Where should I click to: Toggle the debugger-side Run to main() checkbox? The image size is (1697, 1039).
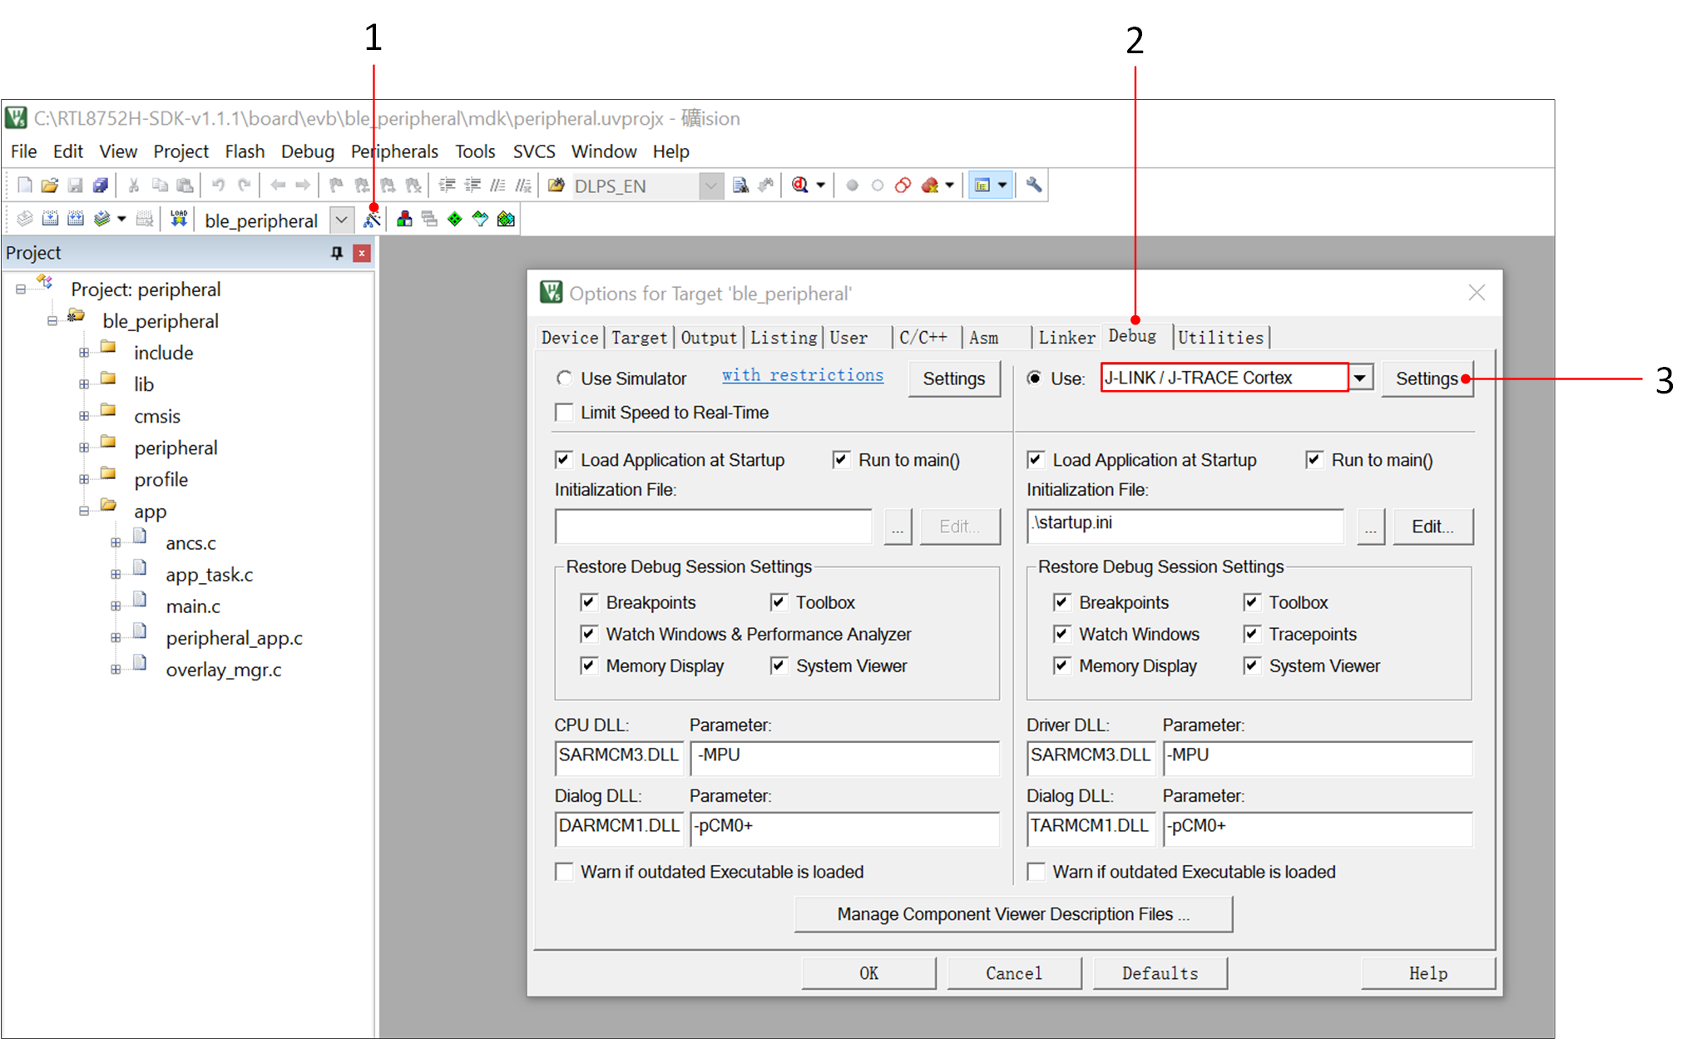point(1314,460)
